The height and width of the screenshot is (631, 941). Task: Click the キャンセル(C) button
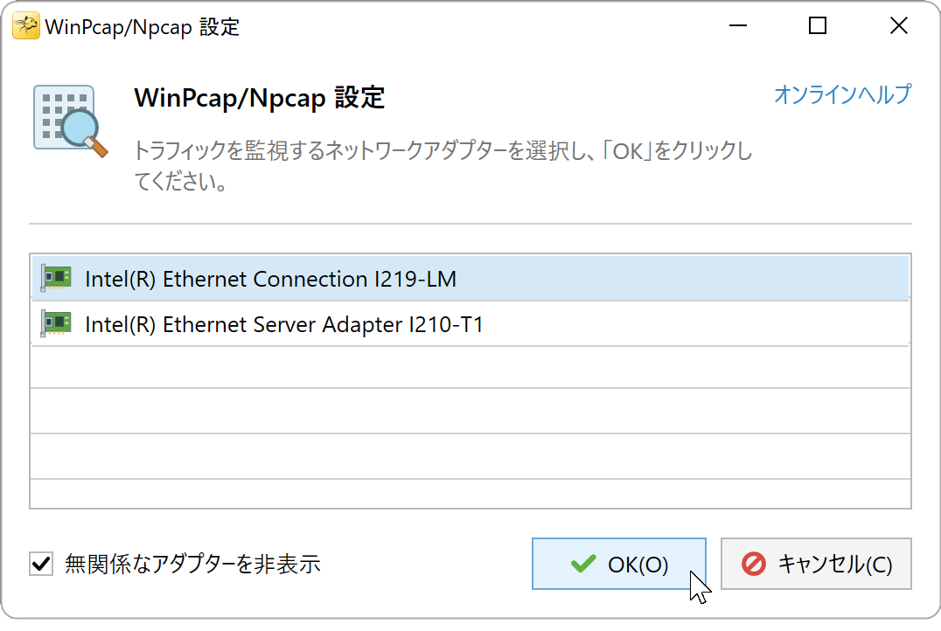tap(816, 564)
